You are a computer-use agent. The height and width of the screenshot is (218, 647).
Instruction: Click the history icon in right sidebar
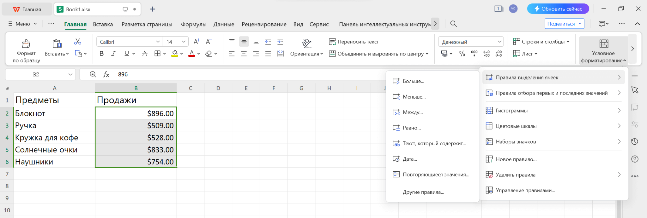635,141
